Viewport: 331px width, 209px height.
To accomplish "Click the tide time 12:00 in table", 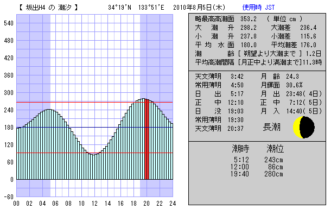I will [x=240, y=167].
